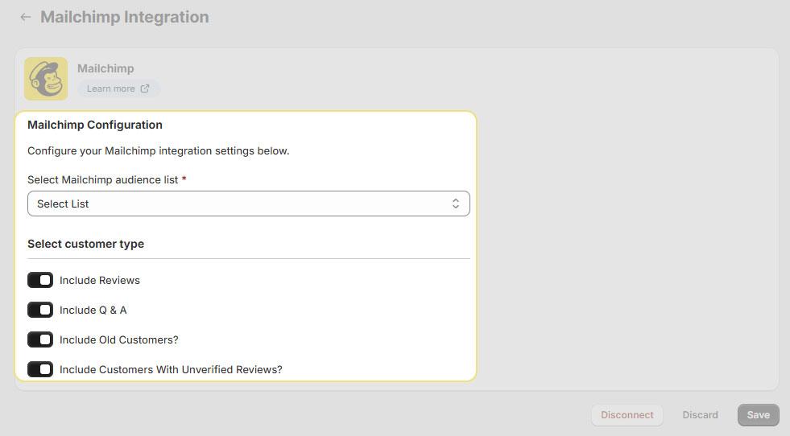Open the Learn more external link
Viewport: 790px width, 436px height.
(x=118, y=88)
